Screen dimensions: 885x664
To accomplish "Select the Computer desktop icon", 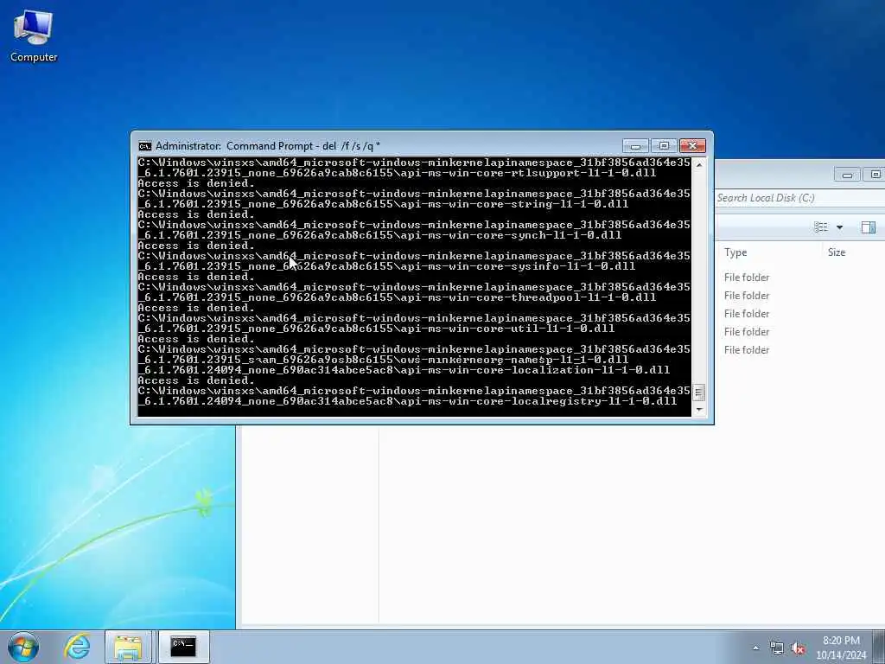I will tap(34, 36).
